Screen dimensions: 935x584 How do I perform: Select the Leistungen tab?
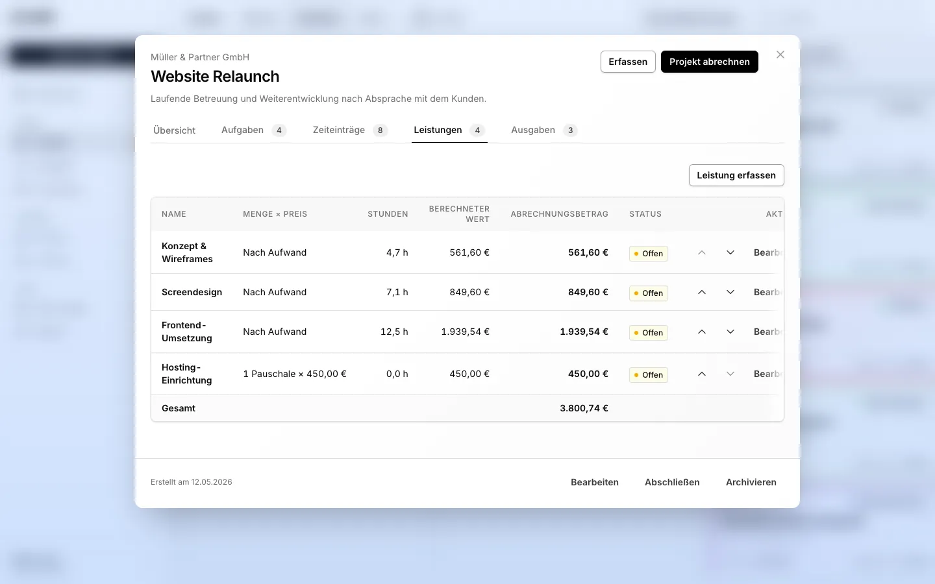point(449,130)
